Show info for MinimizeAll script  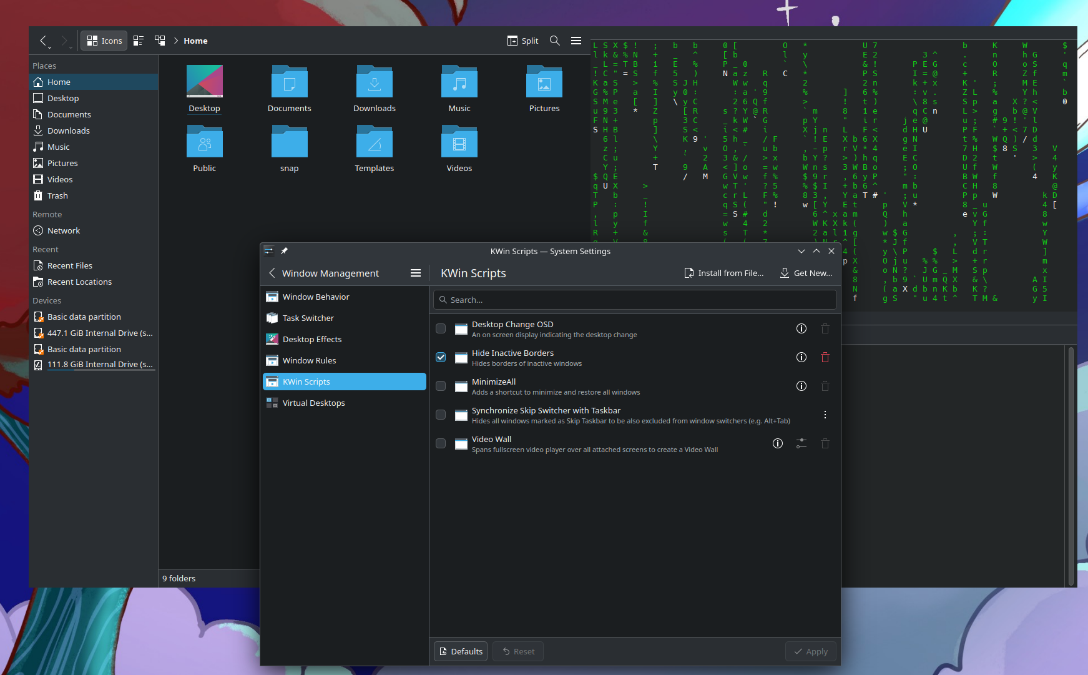[x=801, y=386]
